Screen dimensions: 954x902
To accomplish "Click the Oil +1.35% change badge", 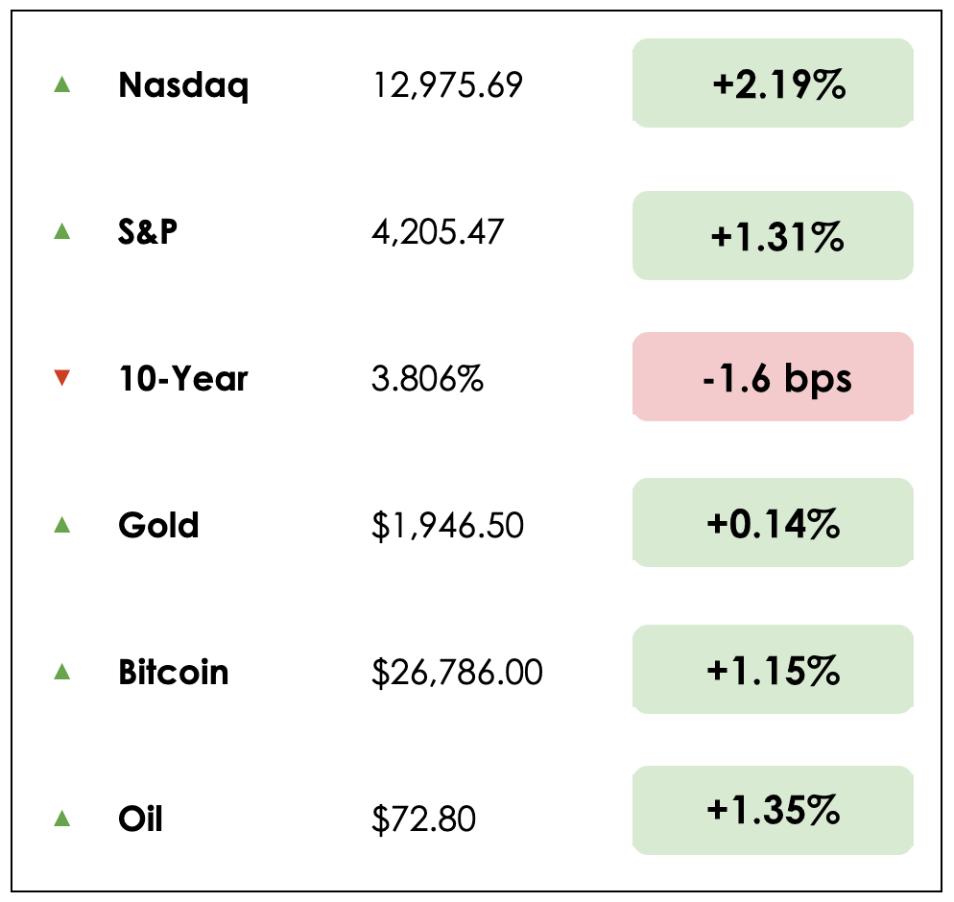I will (773, 811).
